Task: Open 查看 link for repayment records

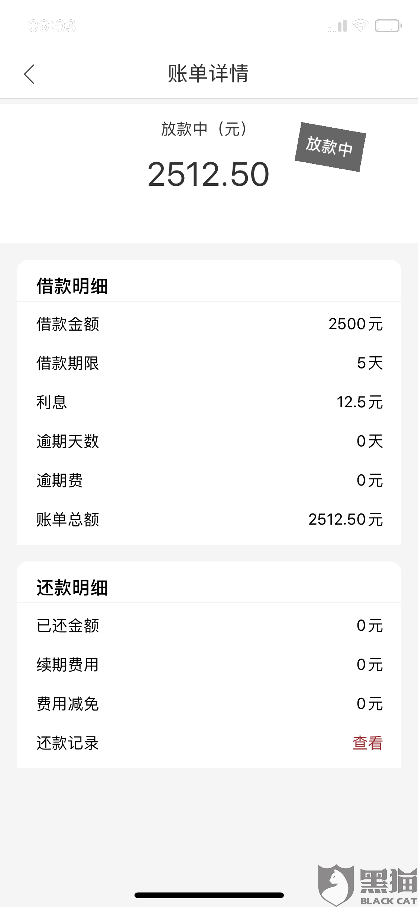Action: point(367,743)
